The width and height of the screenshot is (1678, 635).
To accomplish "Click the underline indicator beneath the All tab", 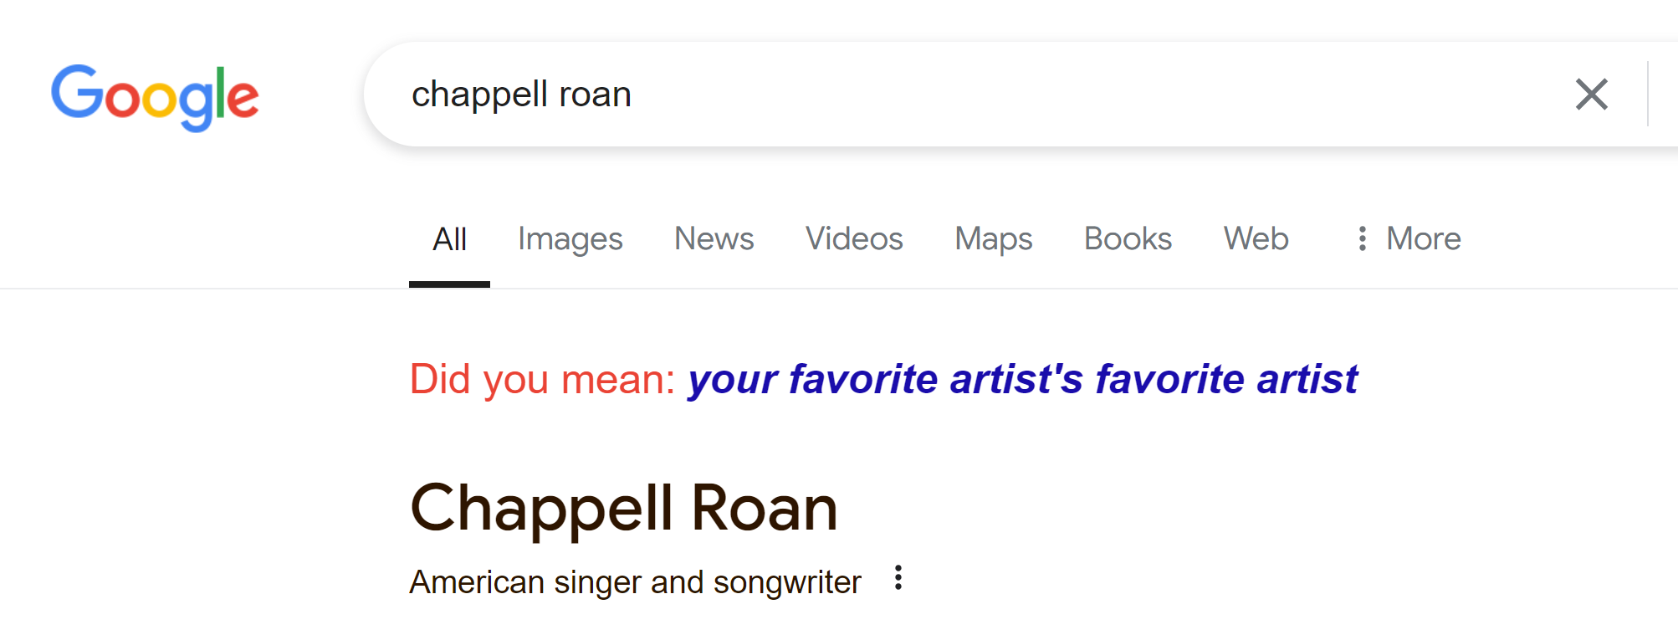I will pos(449,284).
